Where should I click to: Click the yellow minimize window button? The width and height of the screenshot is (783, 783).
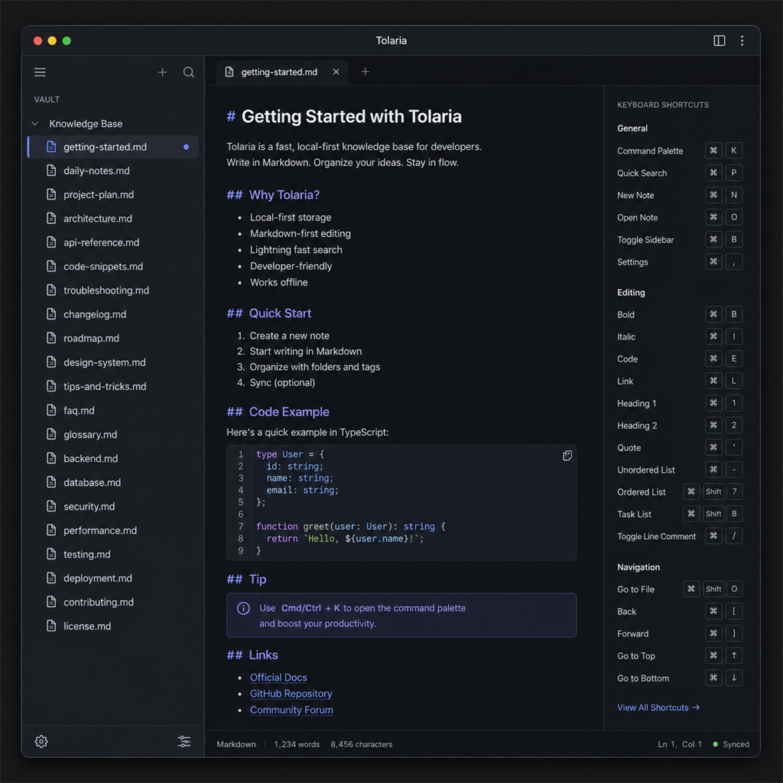tap(52, 41)
